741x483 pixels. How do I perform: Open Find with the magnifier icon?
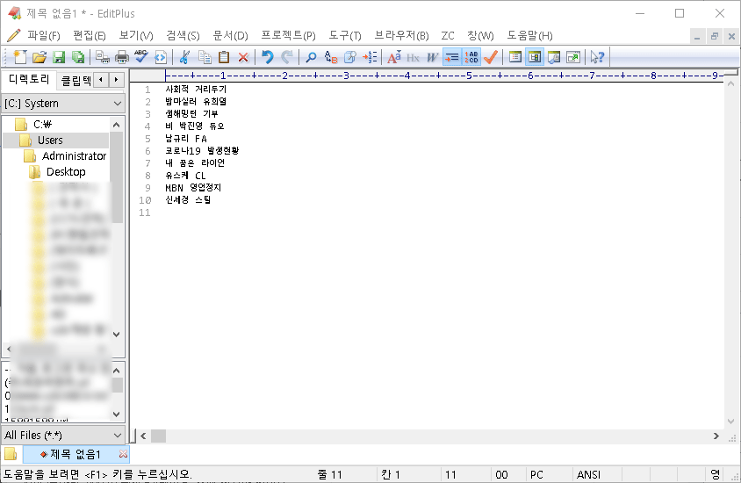tap(311, 57)
